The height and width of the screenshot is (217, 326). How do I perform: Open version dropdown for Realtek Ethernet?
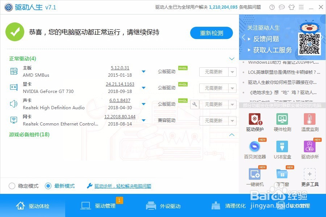click(143, 120)
